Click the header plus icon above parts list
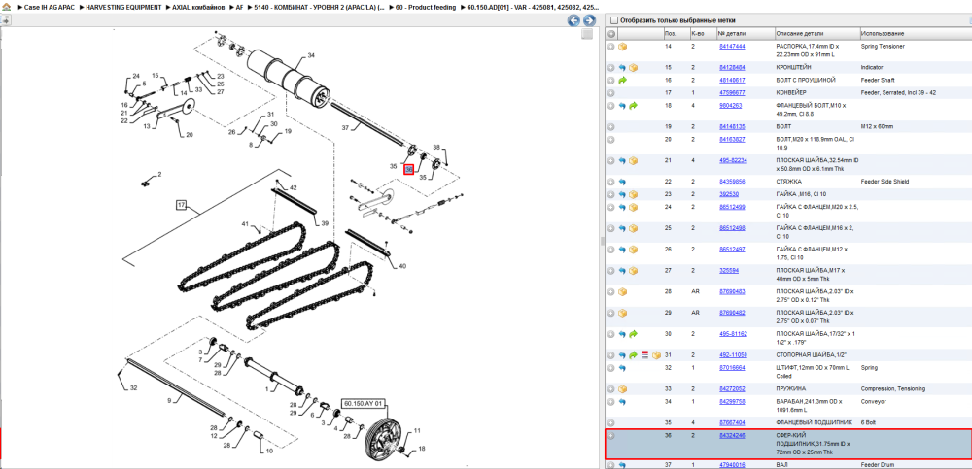This screenshot has width=972, height=469. (x=611, y=34)
